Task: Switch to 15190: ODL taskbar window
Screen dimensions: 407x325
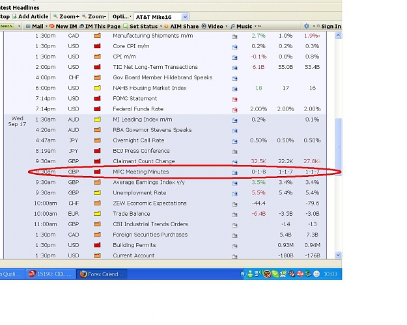Action: (x=50, y=274)
